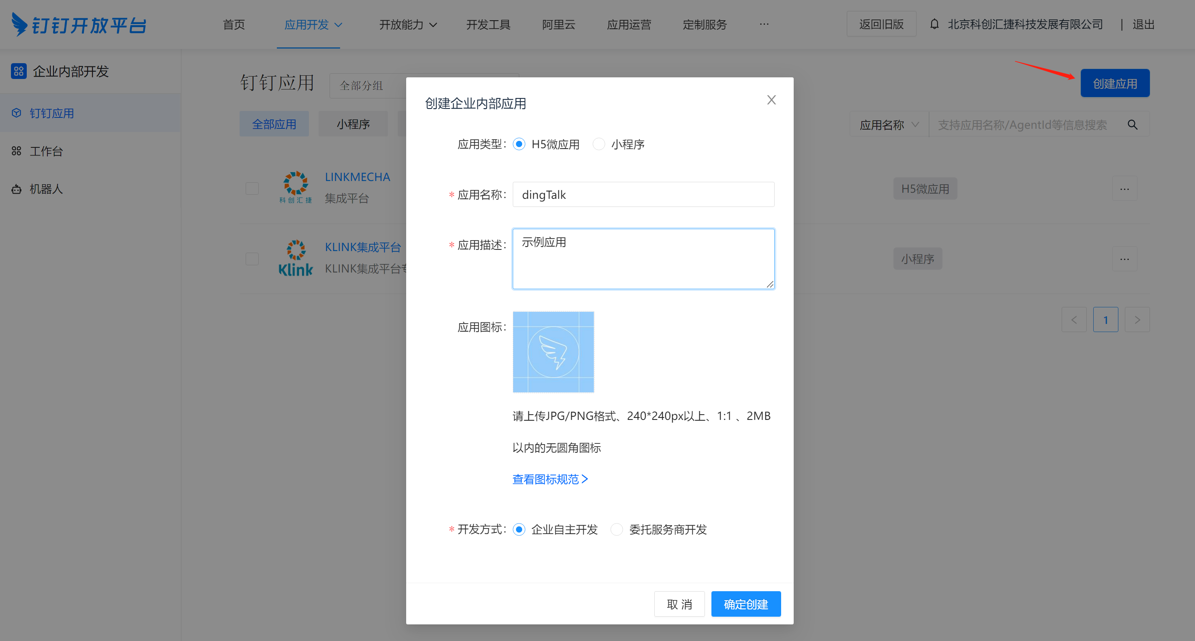Switch to the 全部应用 tab
1195x641 pixels.
point(274,124)
